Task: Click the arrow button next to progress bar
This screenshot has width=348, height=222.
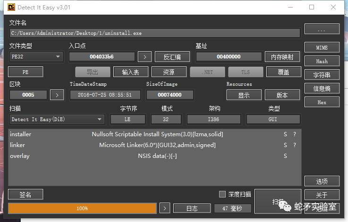Action: [x=165, y=208]
